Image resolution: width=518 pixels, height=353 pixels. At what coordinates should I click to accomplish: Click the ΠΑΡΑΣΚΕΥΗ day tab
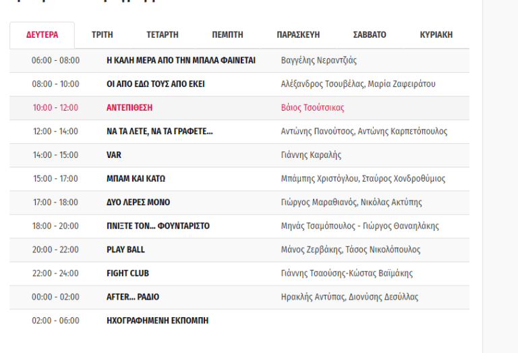click(x=298, y=35)
